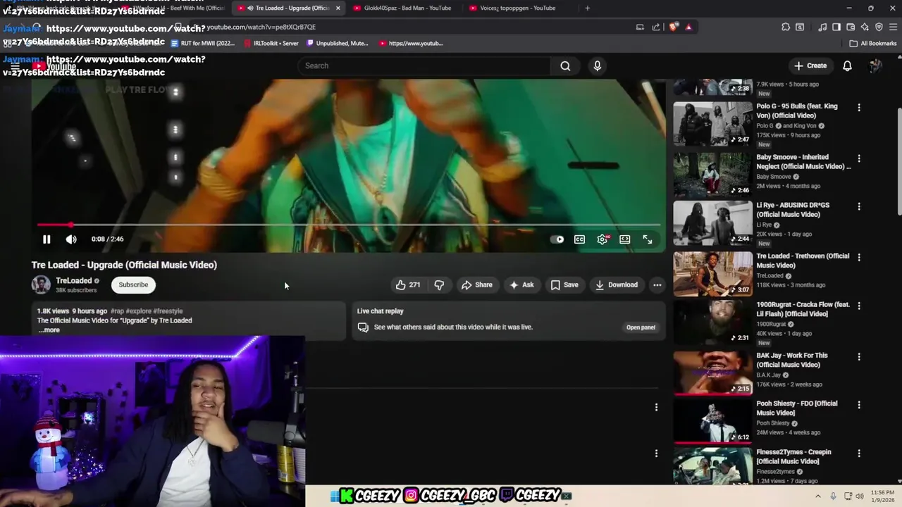Open the browser extensions puzzle icon
This screenshot has height=507, width=902.
[786, 27]
